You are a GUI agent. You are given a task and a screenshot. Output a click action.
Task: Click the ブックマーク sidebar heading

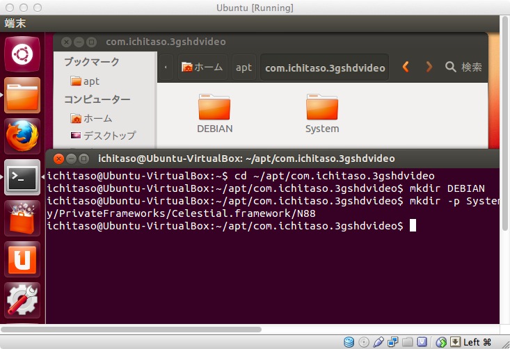tap(92, 61)
